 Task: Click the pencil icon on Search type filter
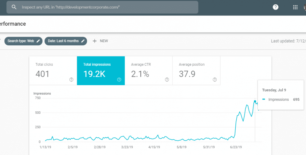click(38, 41)
